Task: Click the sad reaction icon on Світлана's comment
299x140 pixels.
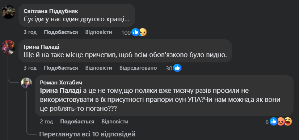Action: click(x=143, y=32)
